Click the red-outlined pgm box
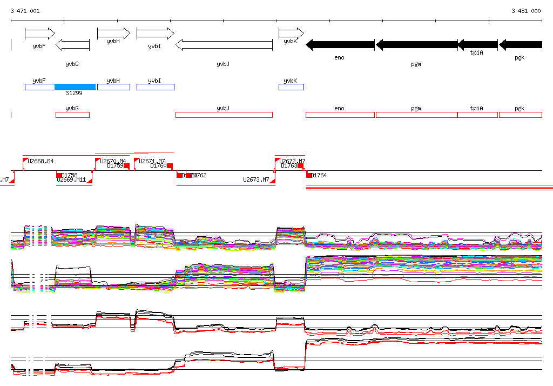This screenshot has width=553, height=386. (x=416, y=115)
